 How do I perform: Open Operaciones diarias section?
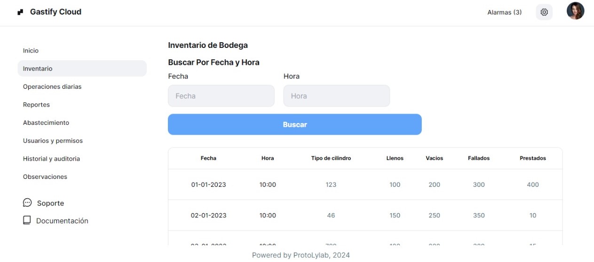pos(52,87)
